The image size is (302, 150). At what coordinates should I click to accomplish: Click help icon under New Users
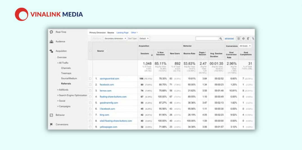pyautogui.click(x=175, y=56)
